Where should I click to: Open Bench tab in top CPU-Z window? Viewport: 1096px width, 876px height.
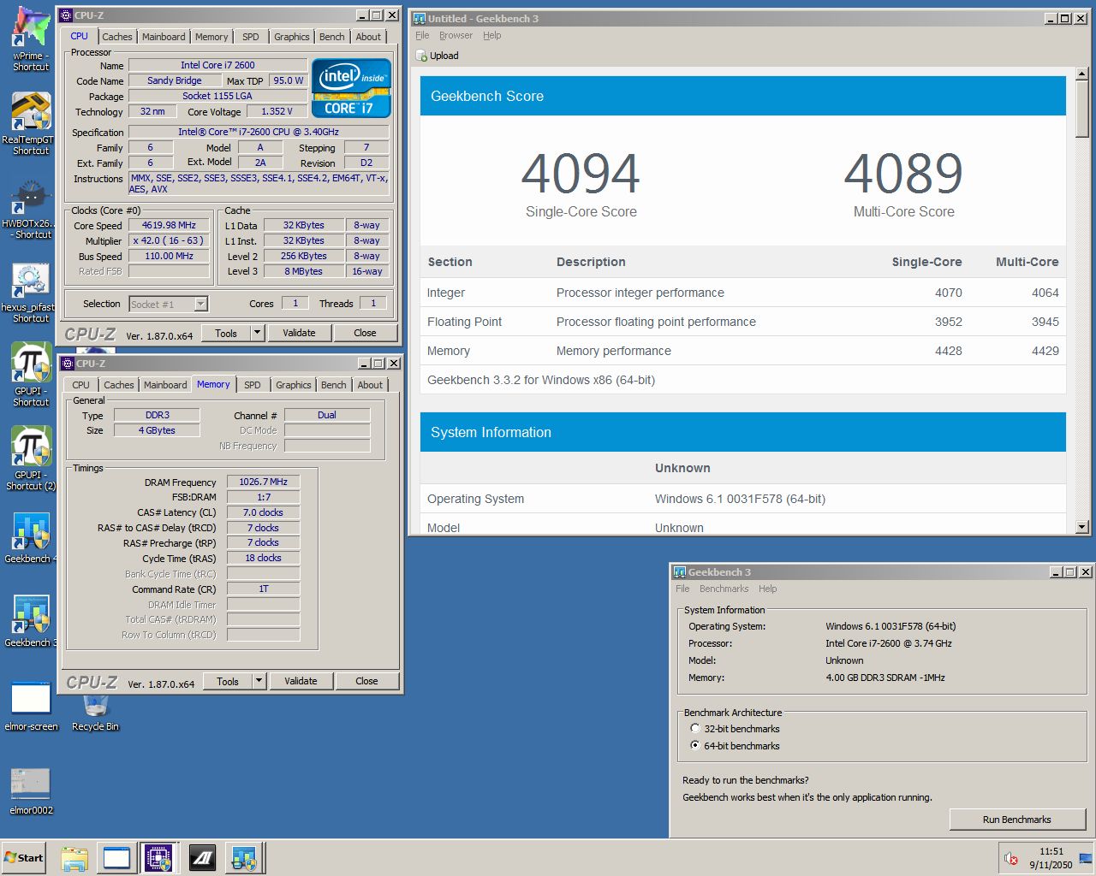[332, 37]
